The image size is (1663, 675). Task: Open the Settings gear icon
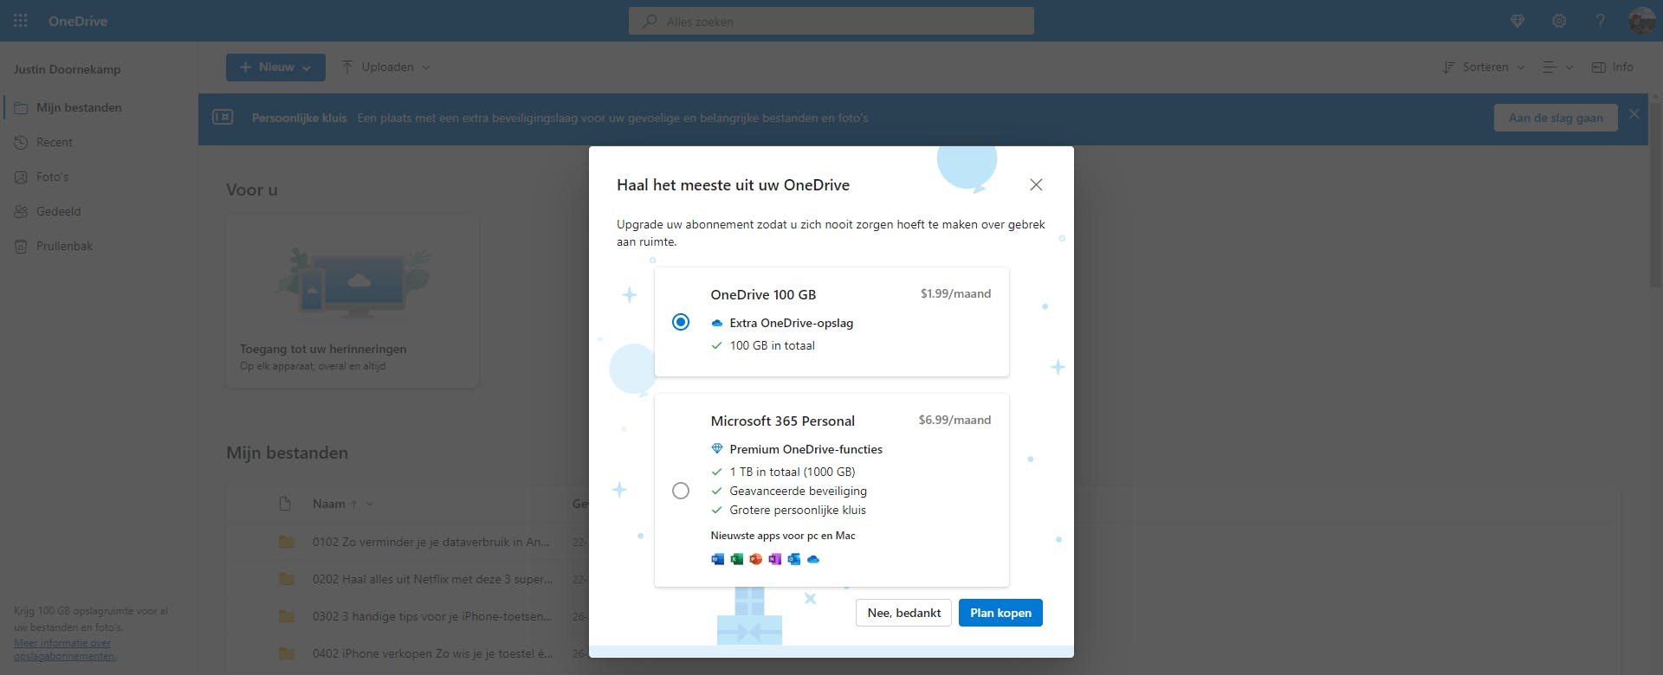(x=1559, y=21)
